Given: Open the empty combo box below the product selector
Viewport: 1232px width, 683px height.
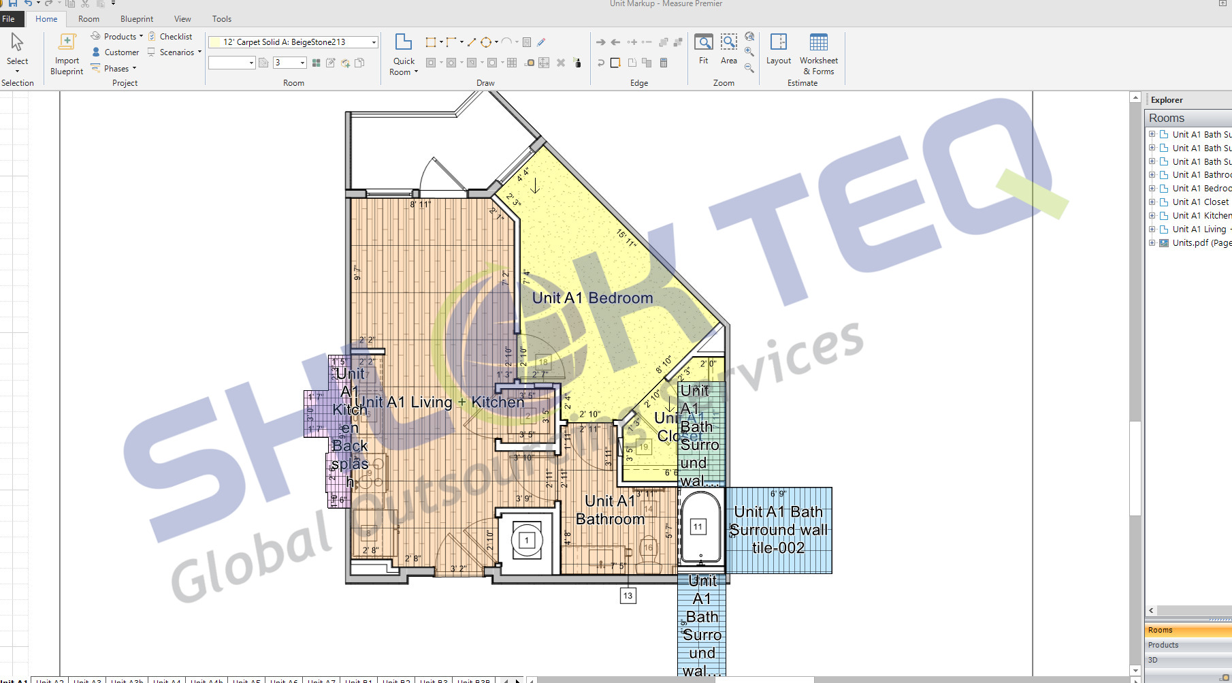Looking at the screenshot, I should [x=231, y=63].
